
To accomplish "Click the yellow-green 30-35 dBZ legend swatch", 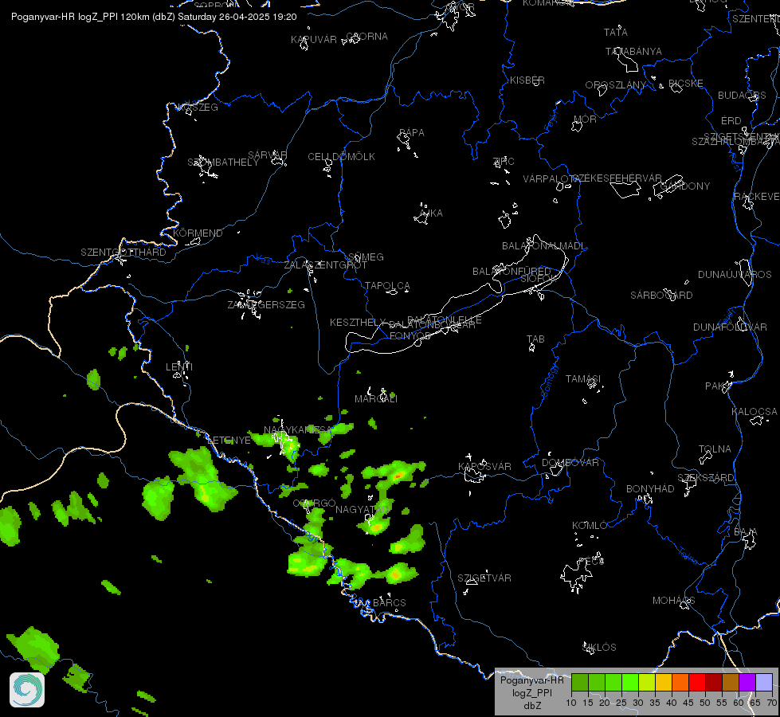I will 647,682.
